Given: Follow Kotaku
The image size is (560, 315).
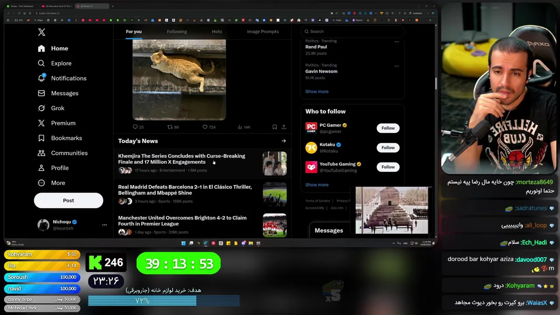Looking at the screenshot, I should click(x=388, y=147).
